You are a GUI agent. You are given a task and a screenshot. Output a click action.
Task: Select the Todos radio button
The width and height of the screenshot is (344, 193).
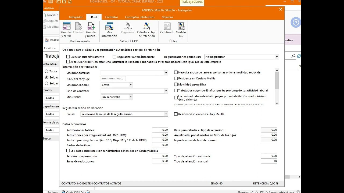pyautogui.click(x=46, y=71)
